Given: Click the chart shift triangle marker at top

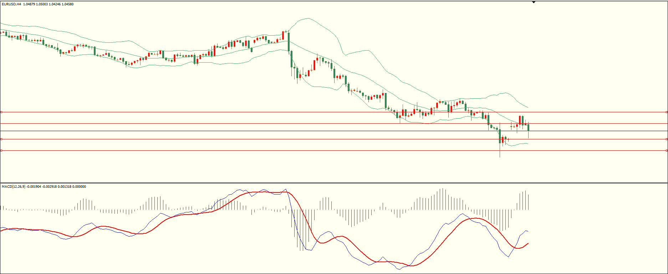Looking at the screenshot, I should [x=534, y=2].
